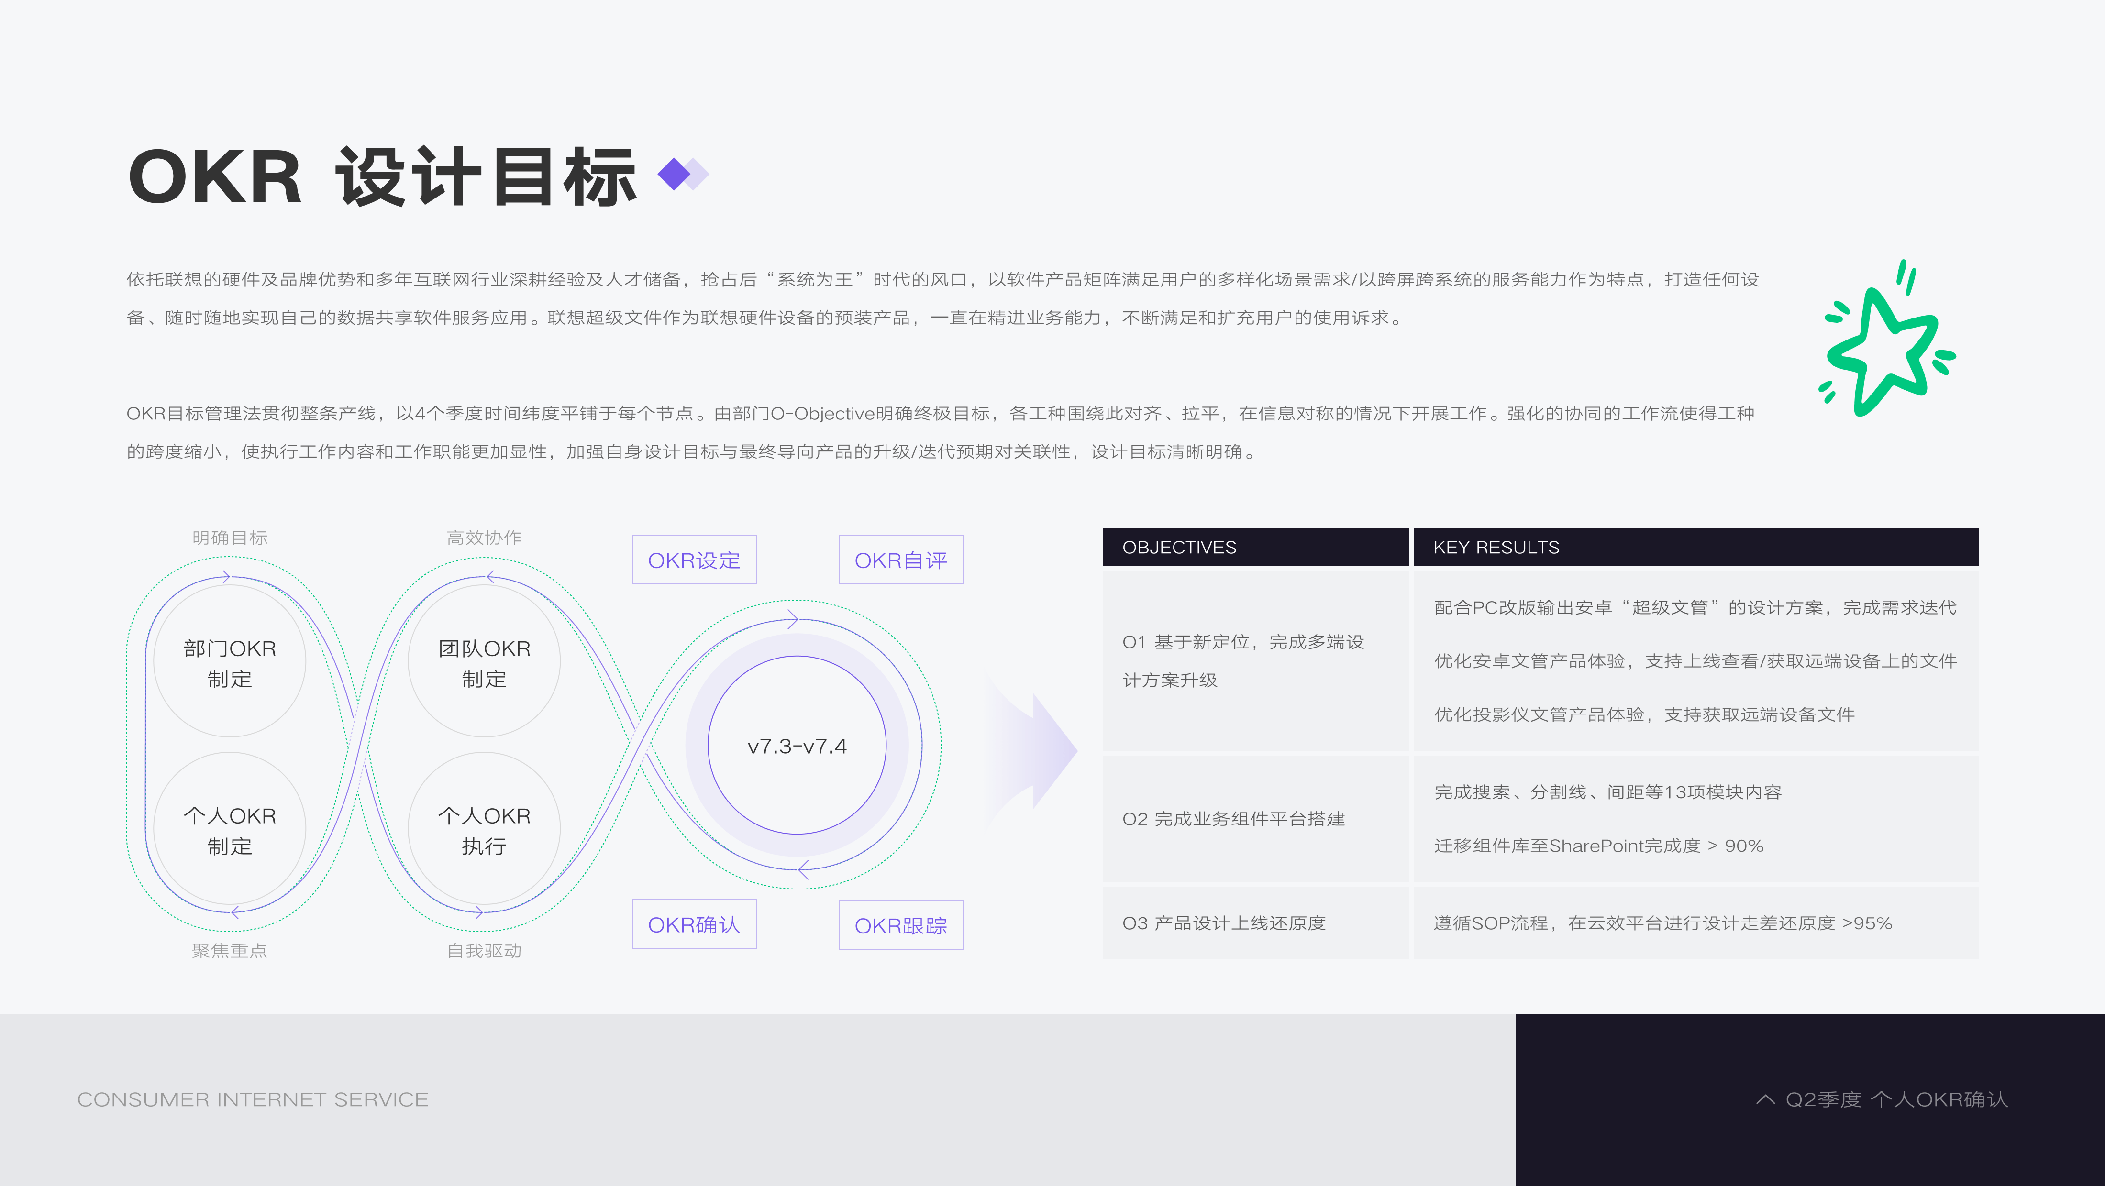Click the OKR跟踪 box
Screen dimensions: 2105x1186
900,924
